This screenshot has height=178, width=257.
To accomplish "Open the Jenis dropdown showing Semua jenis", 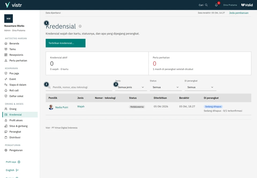I will tap(131, 87).
